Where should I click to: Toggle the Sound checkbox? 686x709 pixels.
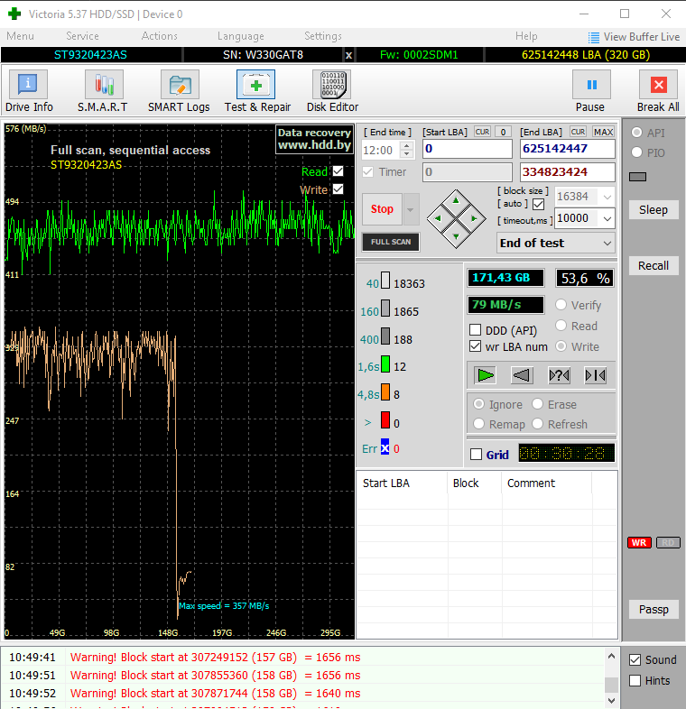635,660
